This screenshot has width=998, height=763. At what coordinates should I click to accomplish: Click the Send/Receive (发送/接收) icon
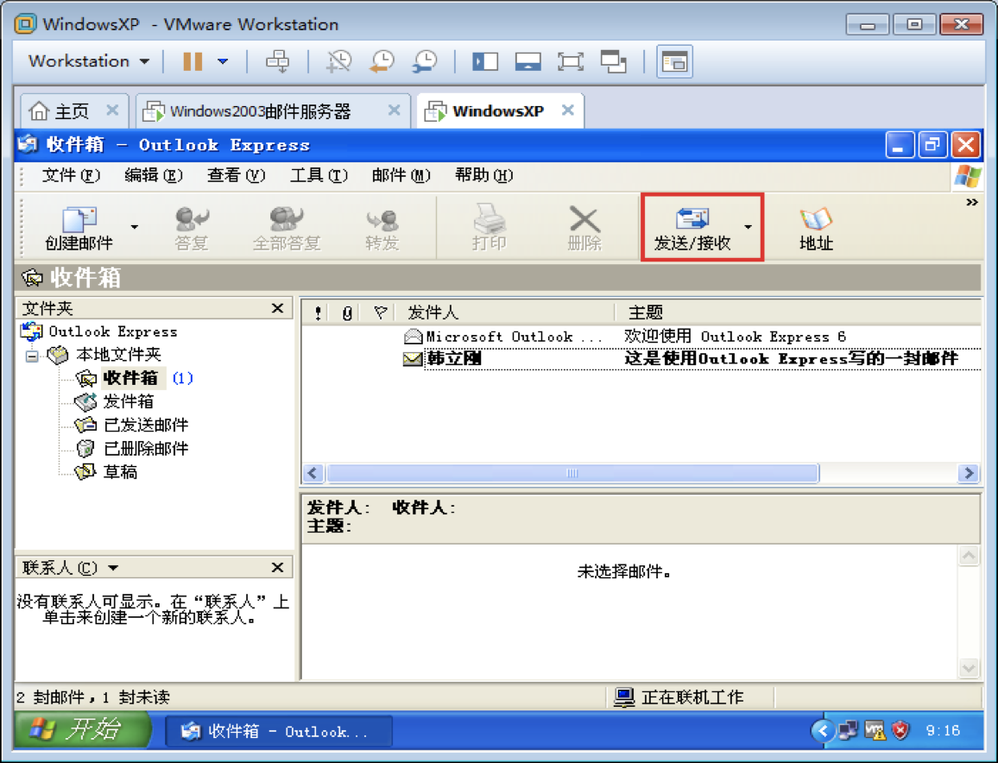[x=692, y=228]
